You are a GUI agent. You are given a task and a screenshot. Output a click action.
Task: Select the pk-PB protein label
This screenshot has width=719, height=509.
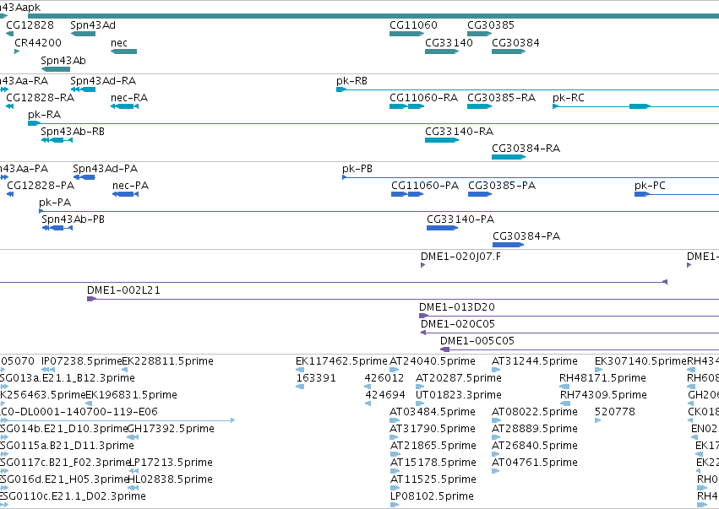click(357, 169)
